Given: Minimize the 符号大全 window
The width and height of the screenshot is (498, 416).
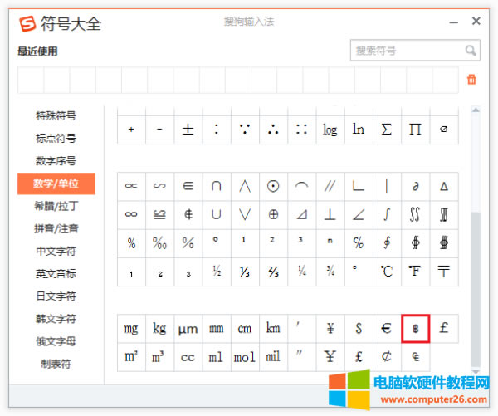Looking at the screenshot, I should point(452,22).
